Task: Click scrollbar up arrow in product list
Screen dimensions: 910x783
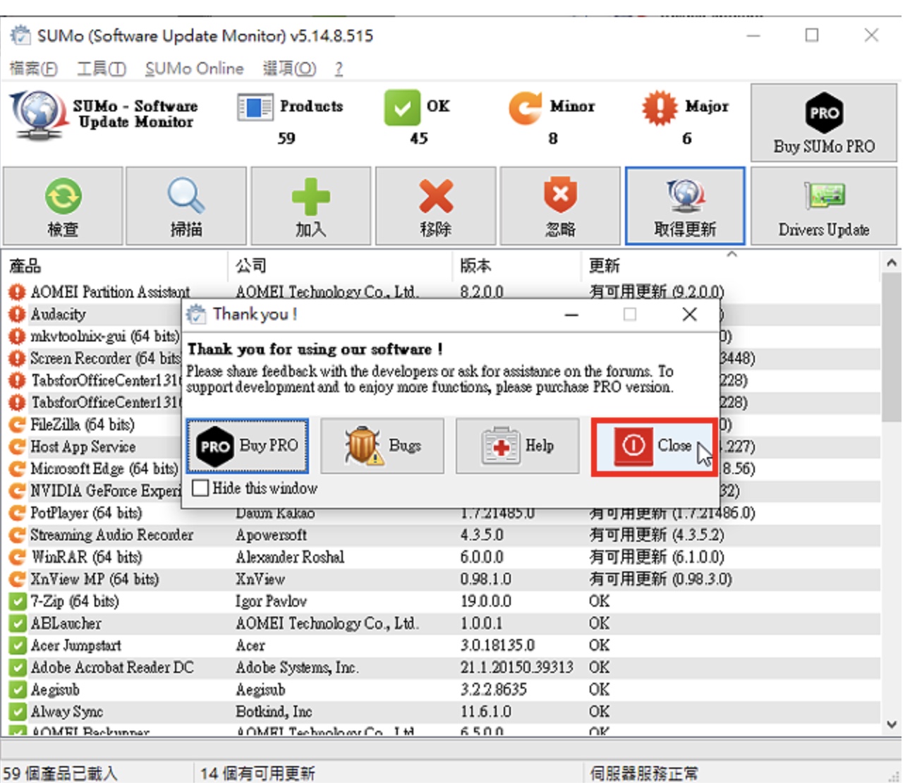Action: pos(892,263)
